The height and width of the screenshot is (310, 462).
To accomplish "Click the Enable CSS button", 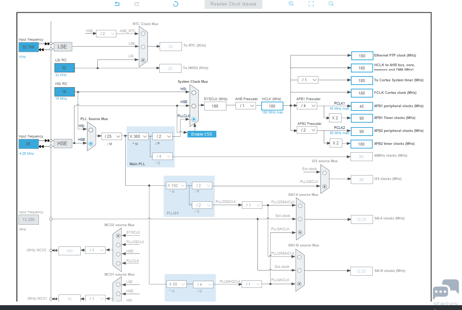I will click(x=202, y=134).
